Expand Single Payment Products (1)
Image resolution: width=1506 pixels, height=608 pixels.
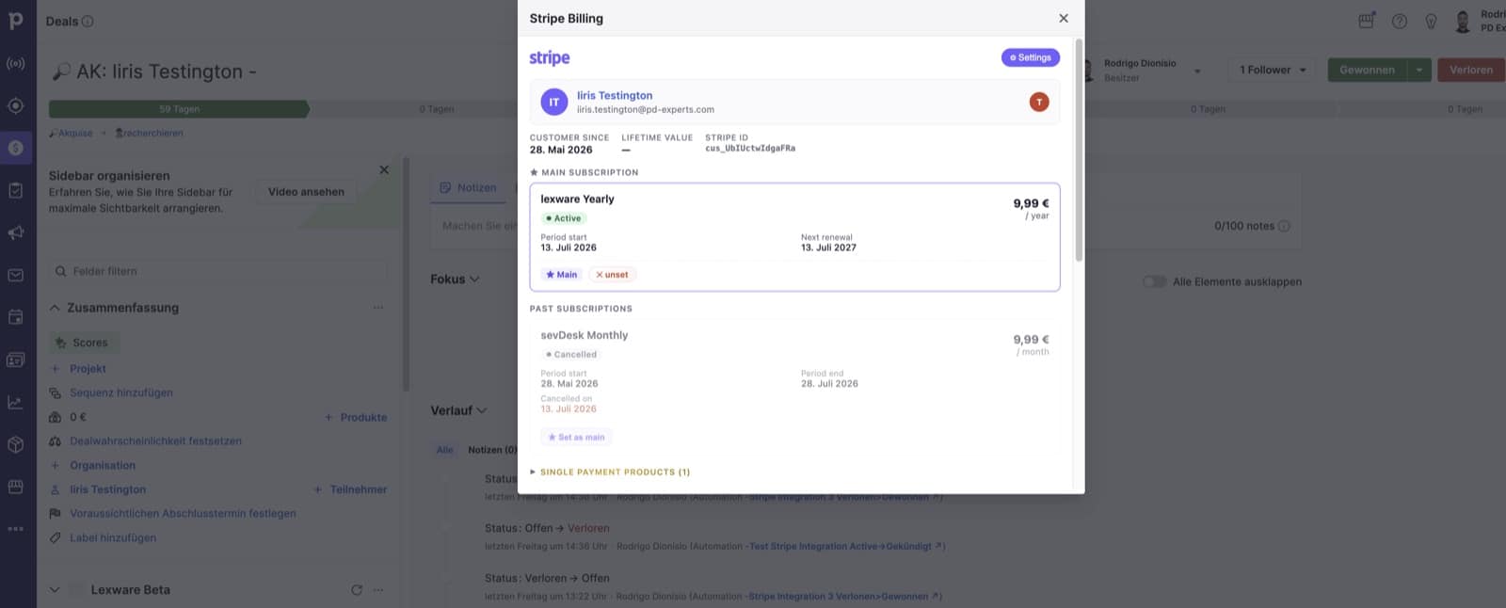pyautogui.click(x=610, y=472)
